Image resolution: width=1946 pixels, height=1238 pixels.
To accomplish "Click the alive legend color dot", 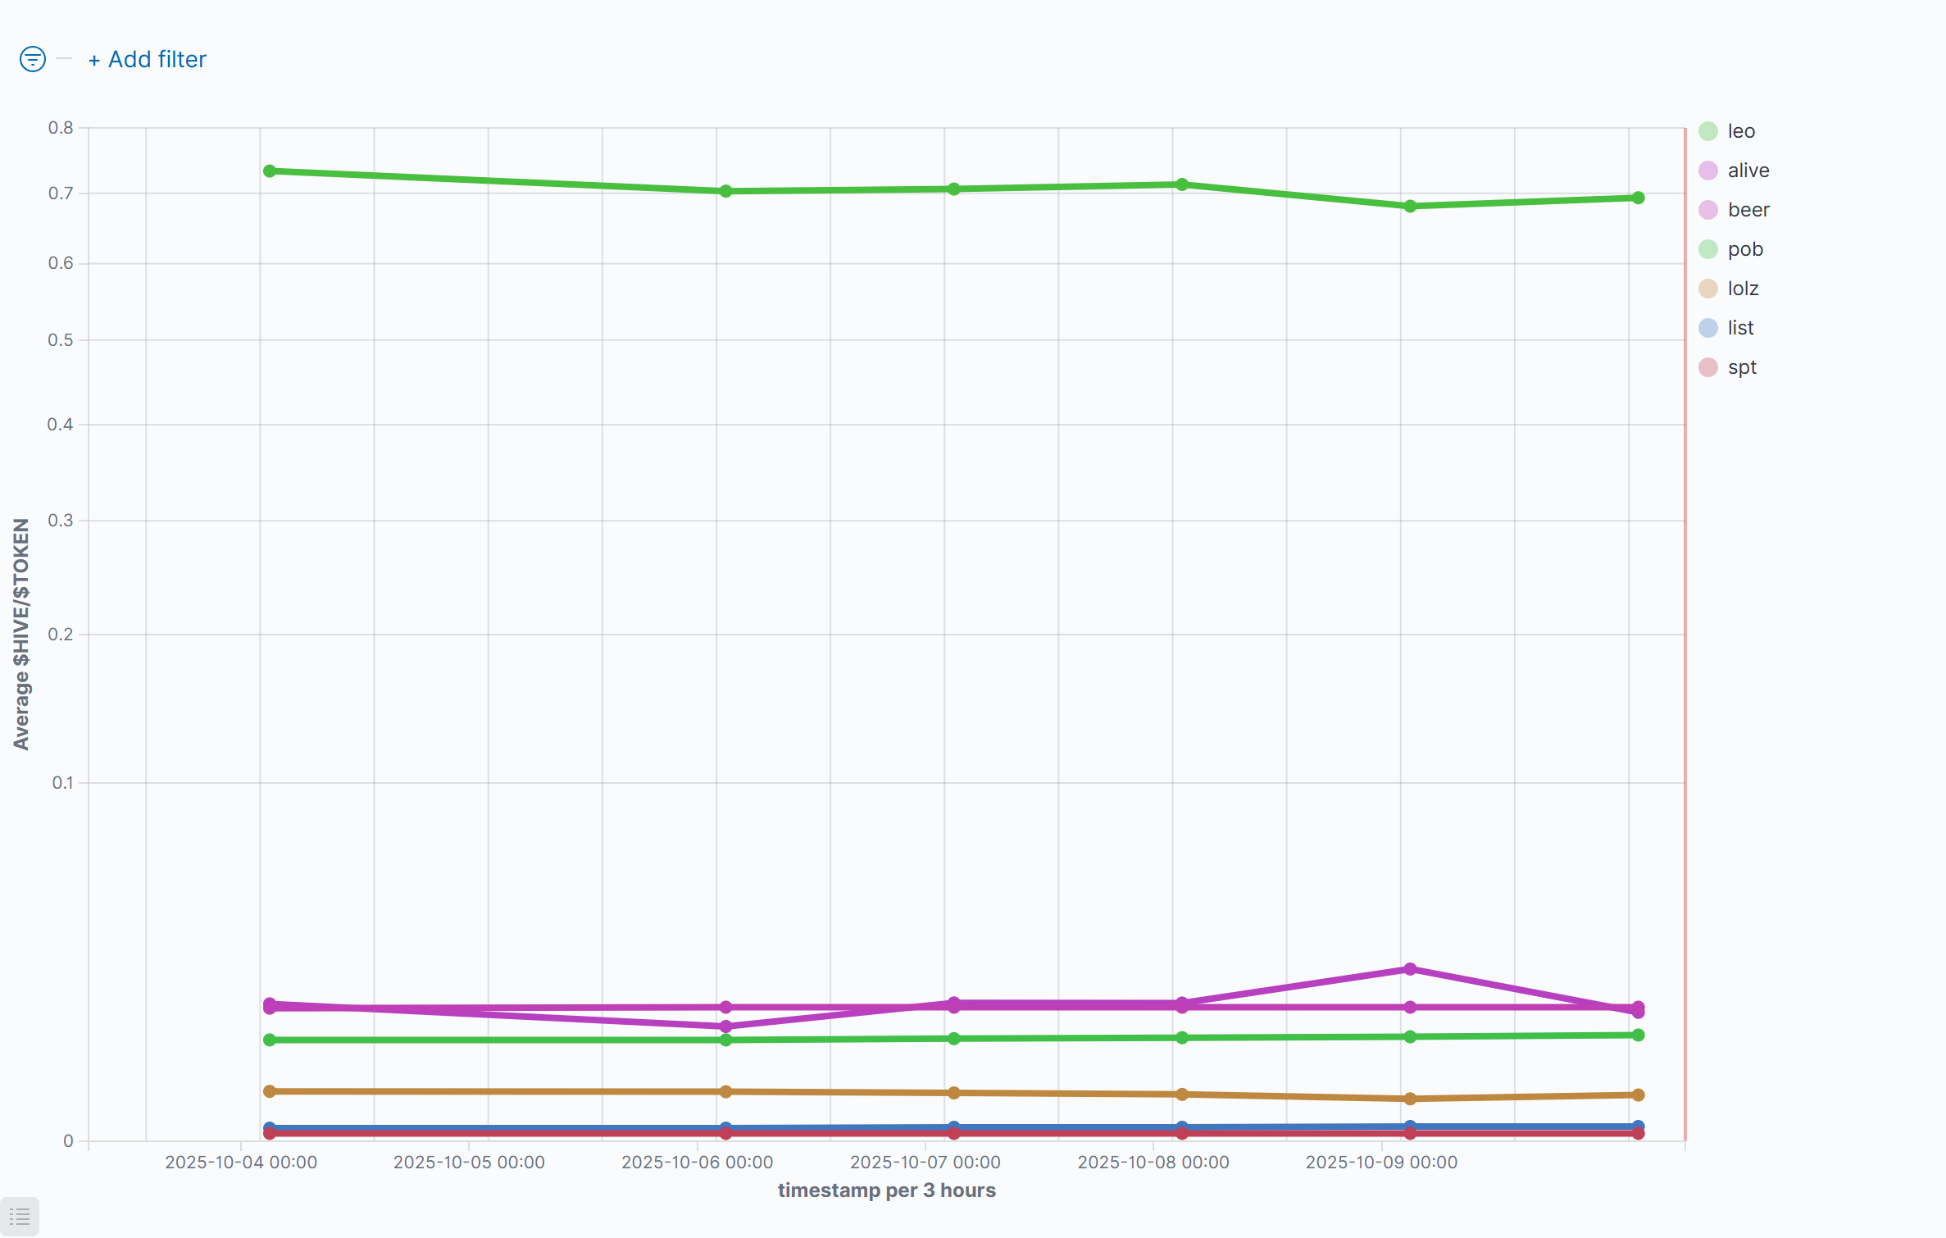I will click(1708, 171).
